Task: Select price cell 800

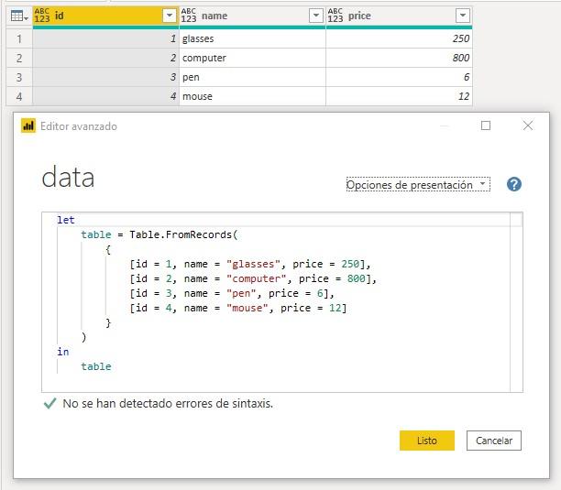Action: 399,58
